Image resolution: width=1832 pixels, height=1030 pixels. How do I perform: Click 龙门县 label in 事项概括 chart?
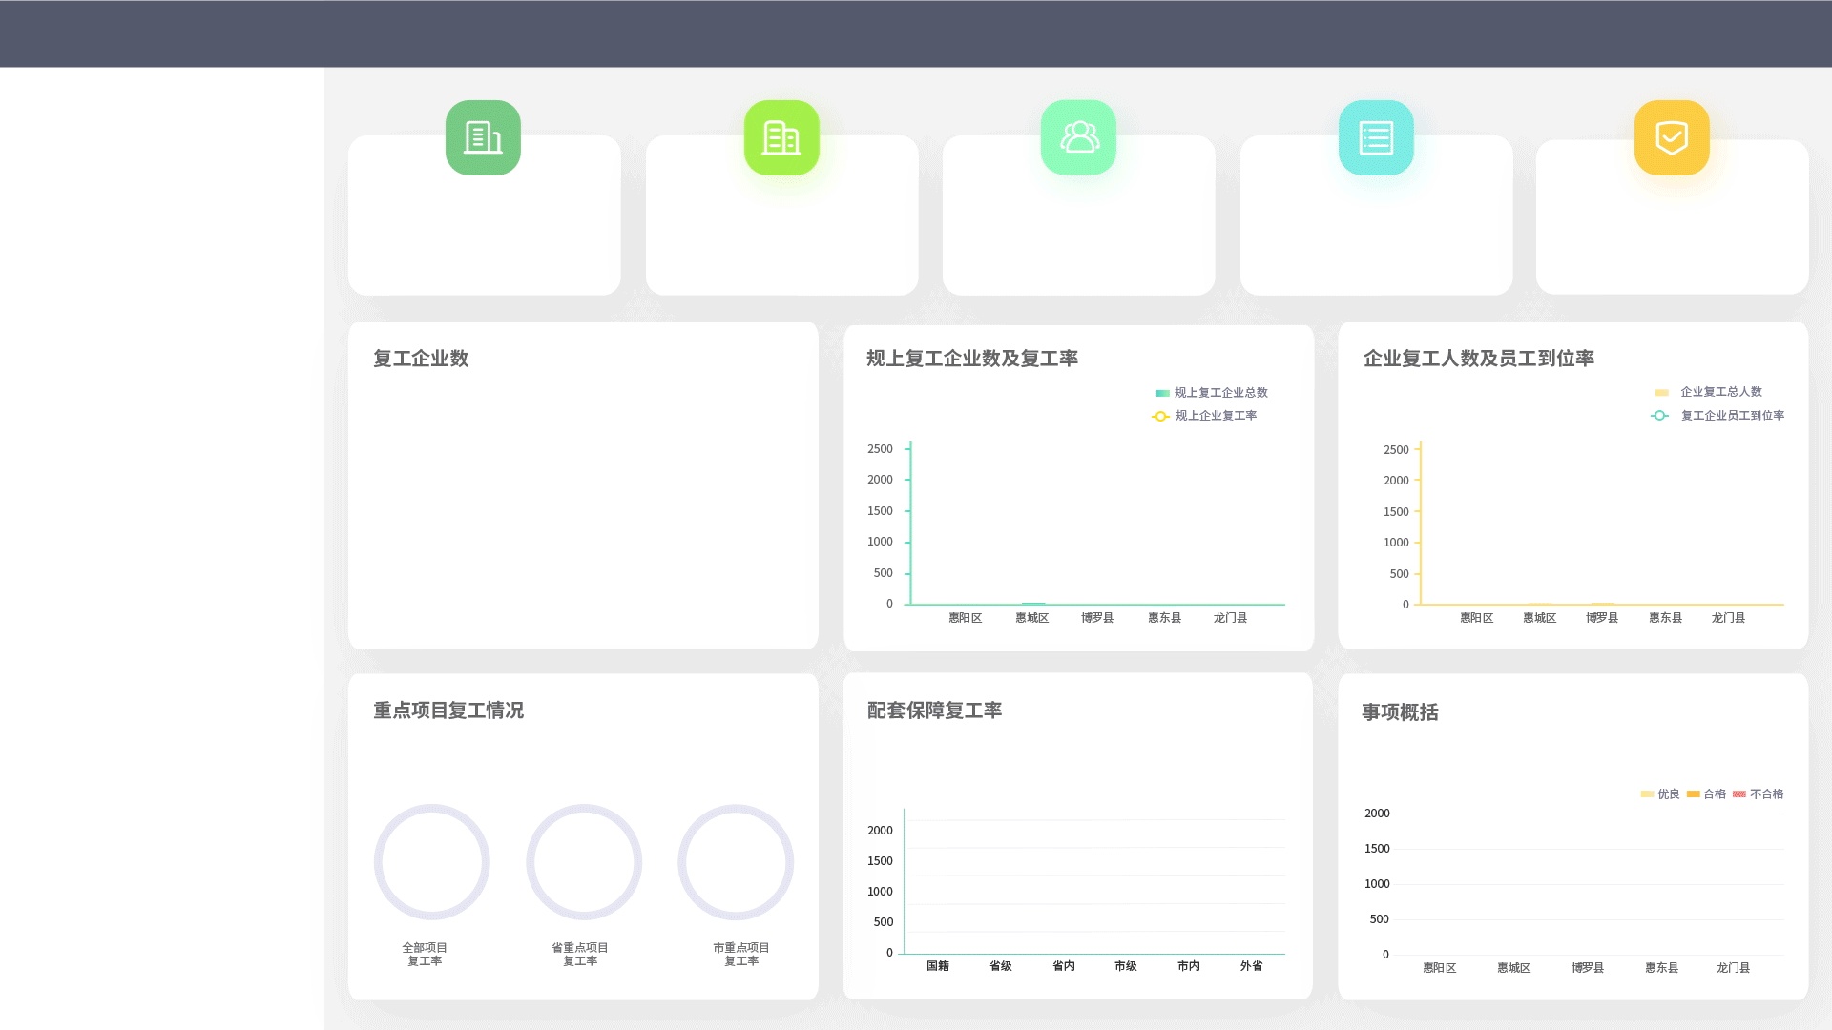coord(1733,968)
